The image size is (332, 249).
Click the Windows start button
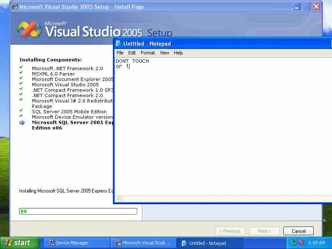pos(20,243)
